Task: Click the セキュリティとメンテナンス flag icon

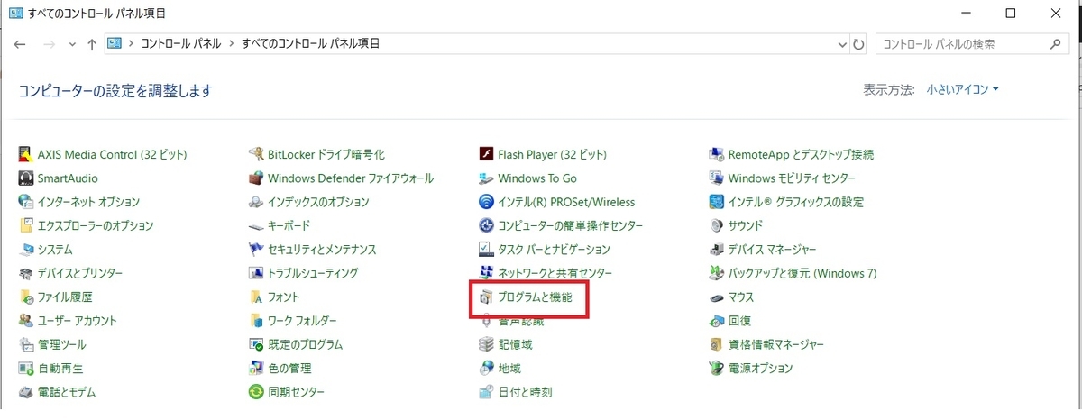Action: point(256,249)
